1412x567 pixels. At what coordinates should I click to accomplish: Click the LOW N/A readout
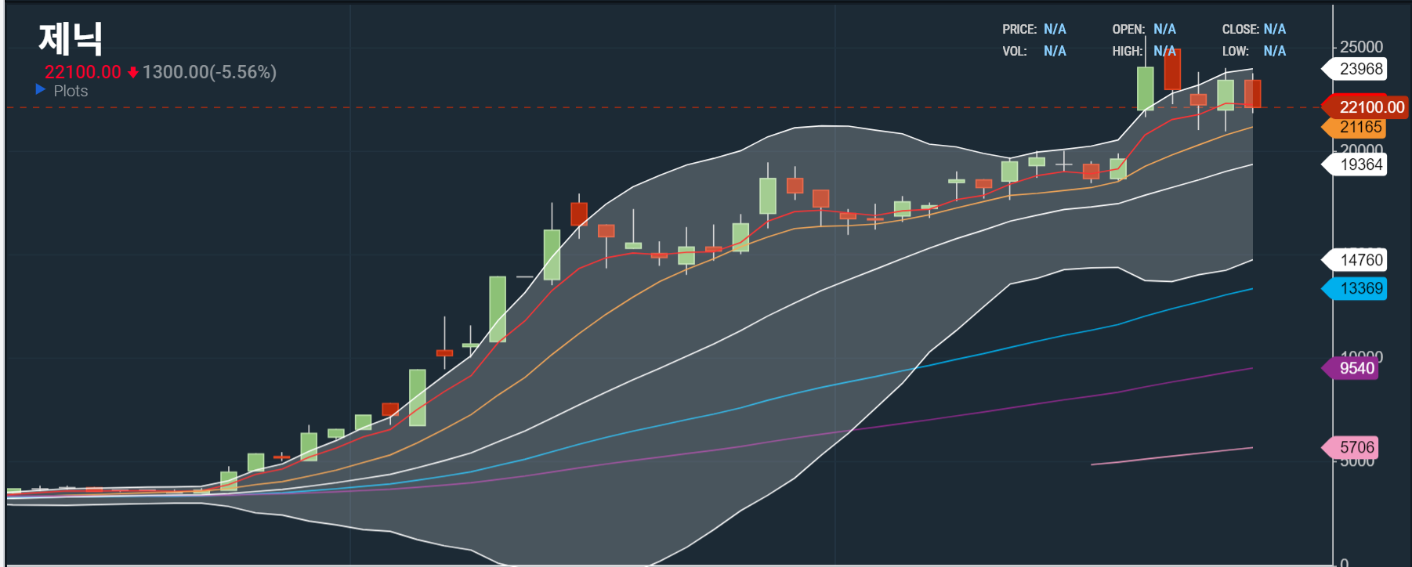tap(1274, 51)
